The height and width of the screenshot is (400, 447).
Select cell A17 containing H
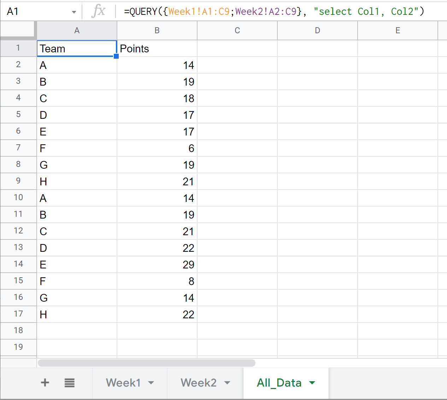(77, 314)
